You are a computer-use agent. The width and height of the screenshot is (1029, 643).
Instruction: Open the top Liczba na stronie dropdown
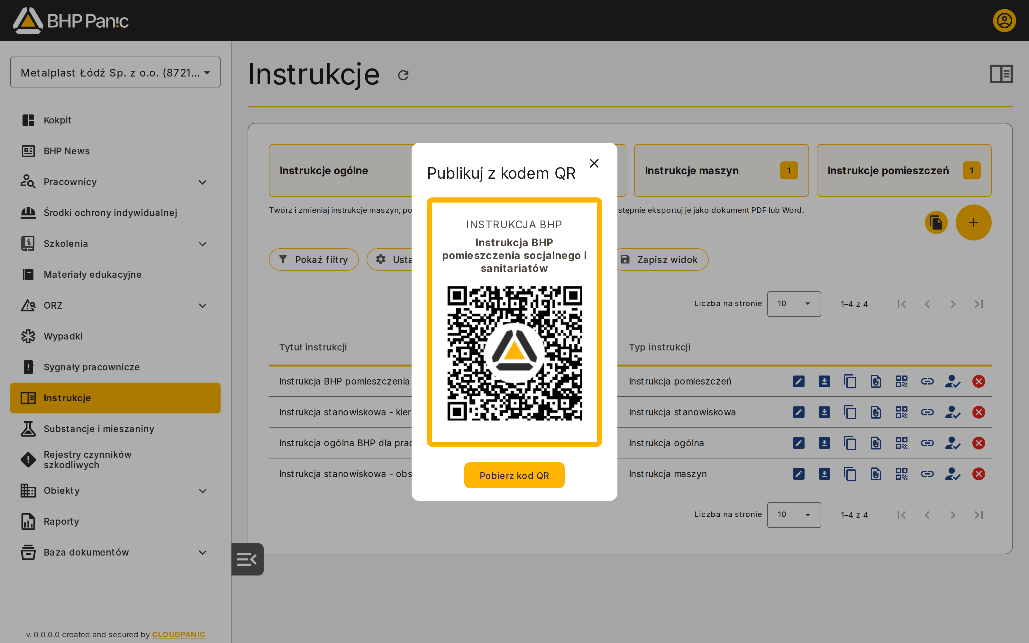click(x=794, y=303)
